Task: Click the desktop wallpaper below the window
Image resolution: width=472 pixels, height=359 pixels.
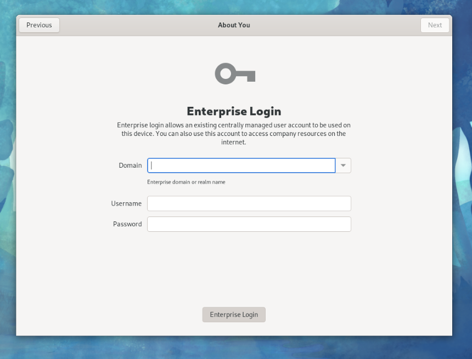Action: pyautogui.click(x=236, y=347)
